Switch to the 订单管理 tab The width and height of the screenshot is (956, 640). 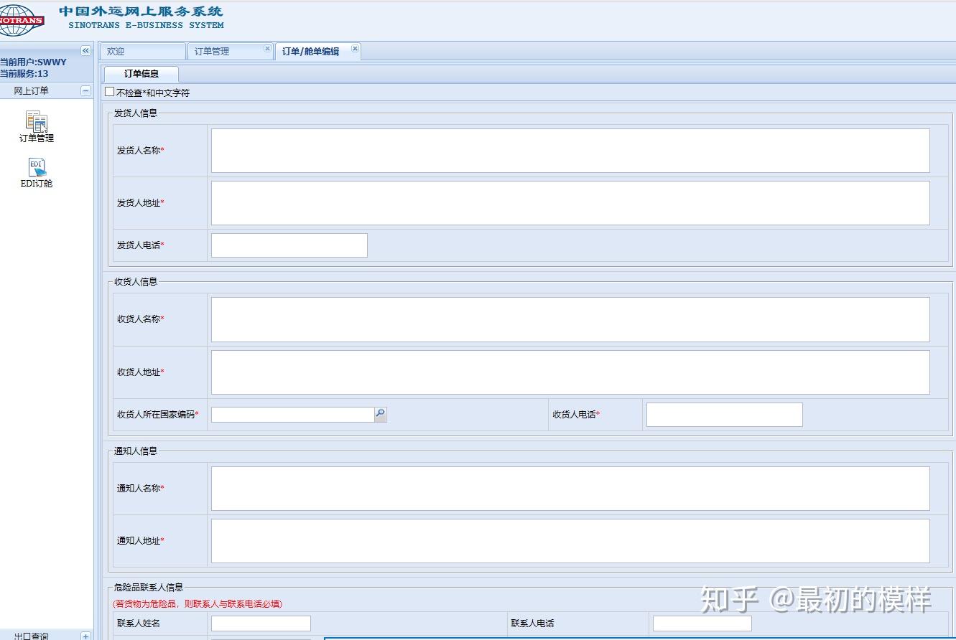(230, 52)
